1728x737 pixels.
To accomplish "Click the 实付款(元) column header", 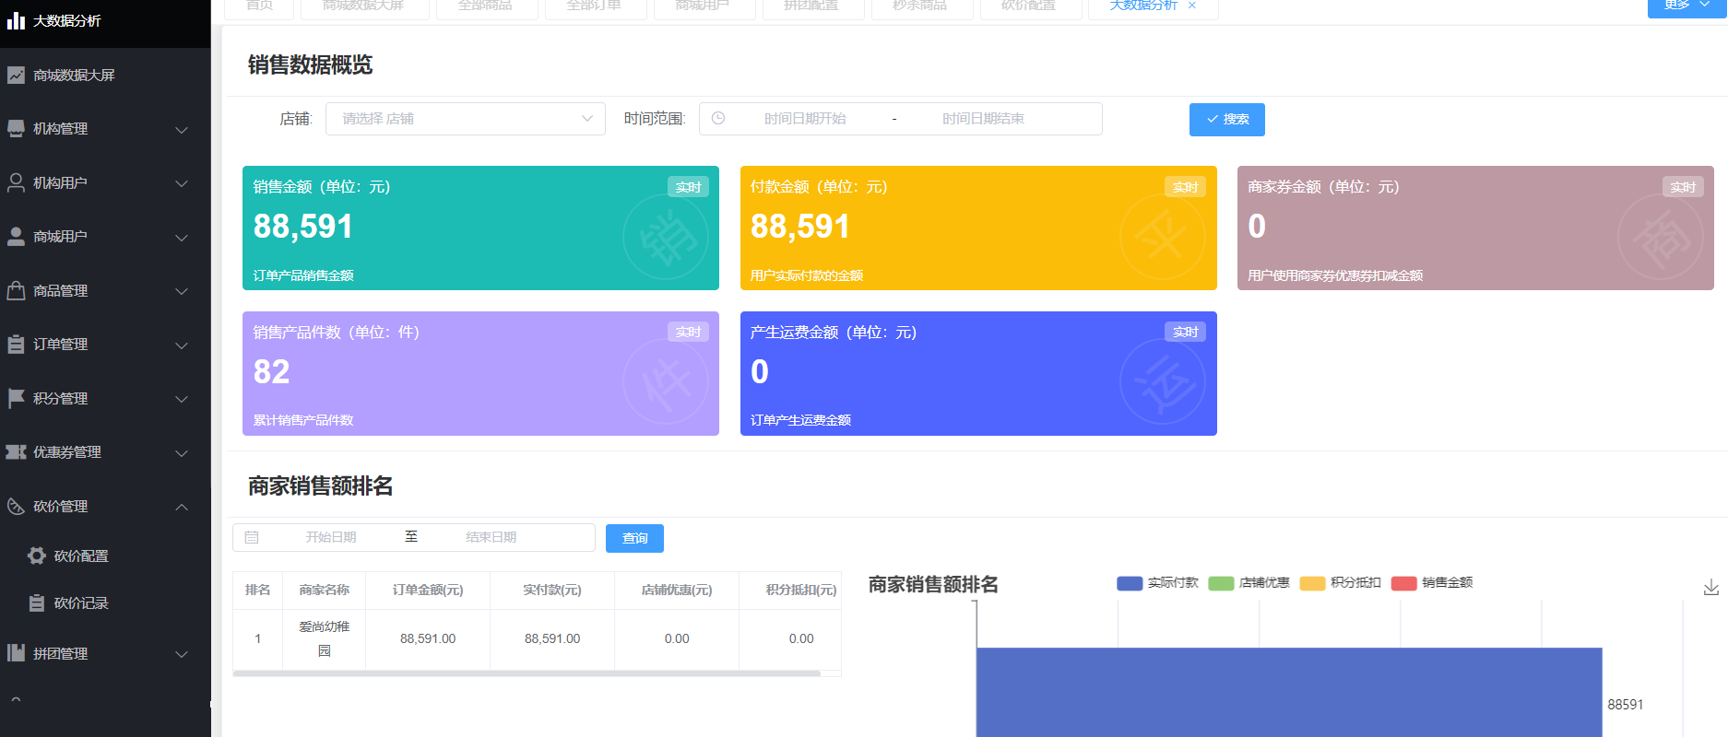I will (x=552, y=591).
